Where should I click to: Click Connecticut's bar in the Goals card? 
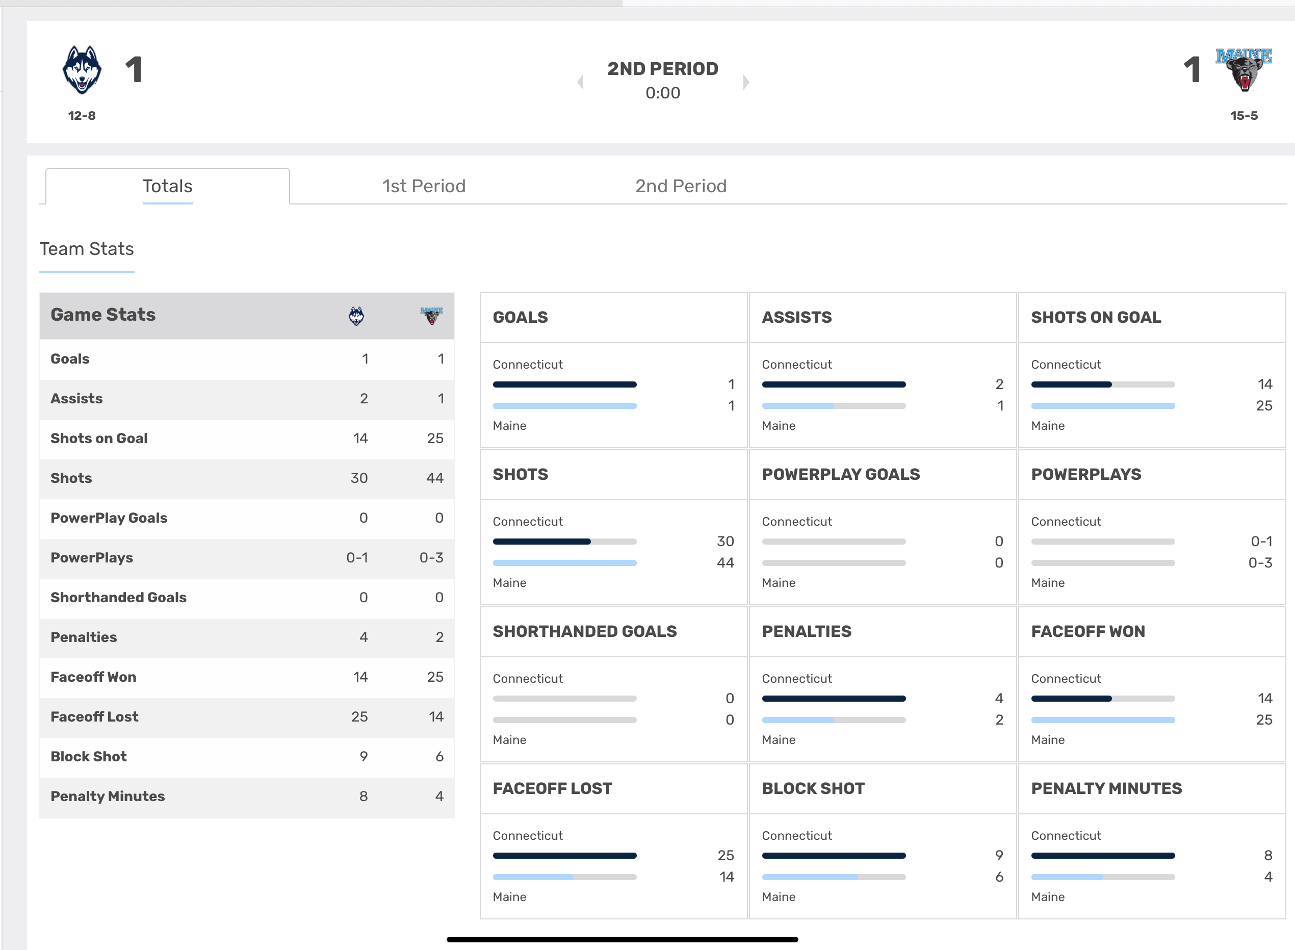pos(564,384)
